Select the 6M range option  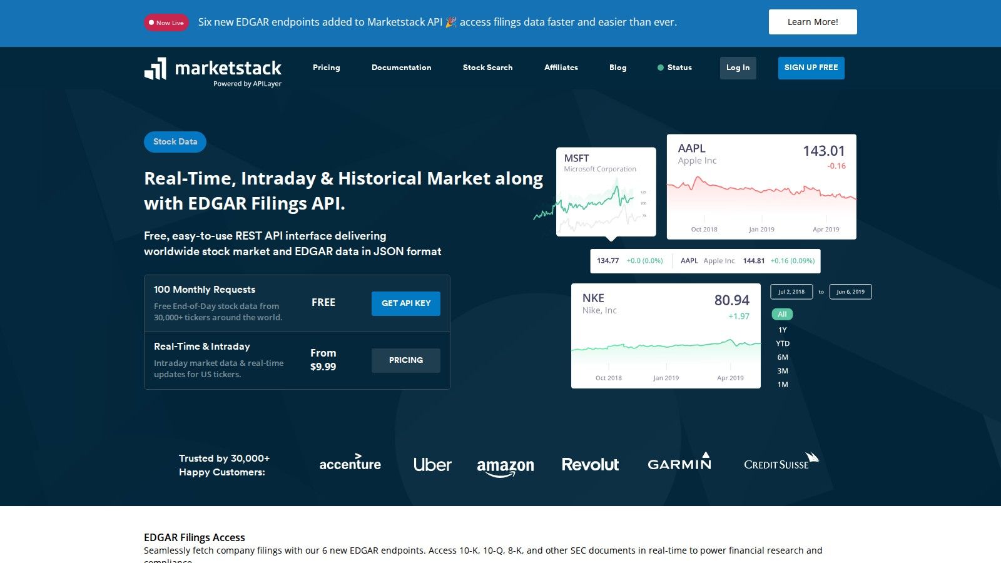[783, 357]
